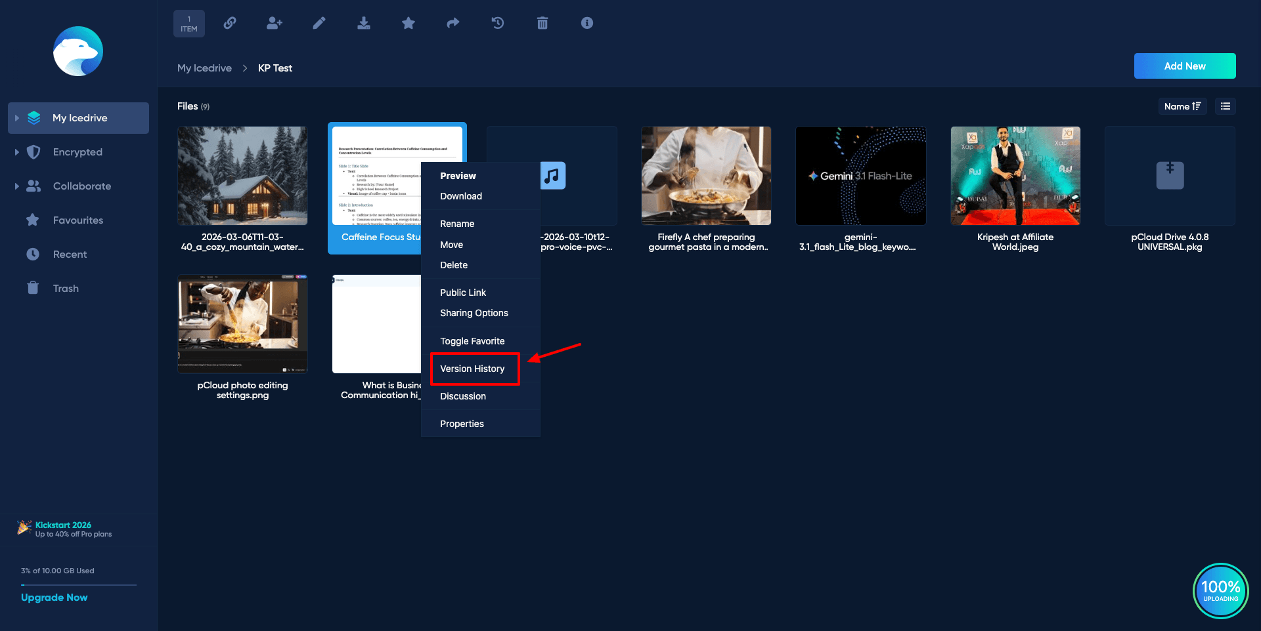Switch to list view layout
This screenshot has width=1261, height=631.
[1226, 106]
